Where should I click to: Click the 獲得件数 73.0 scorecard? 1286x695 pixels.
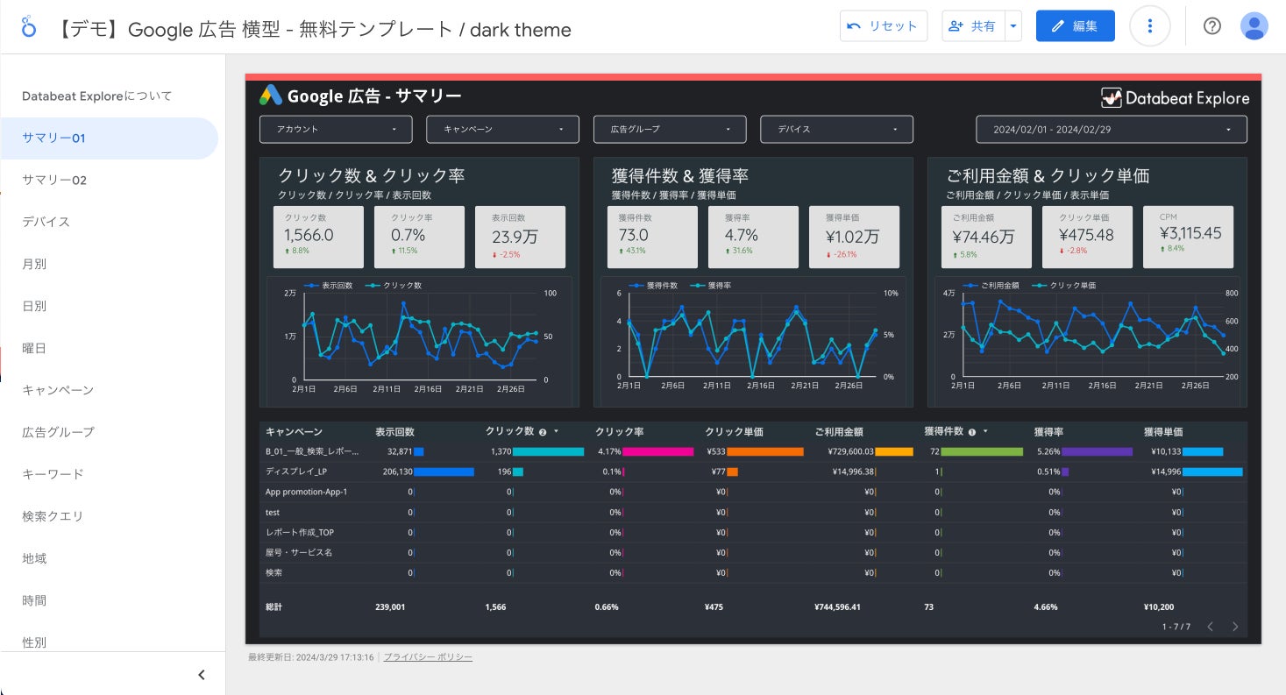click(652, 237)
